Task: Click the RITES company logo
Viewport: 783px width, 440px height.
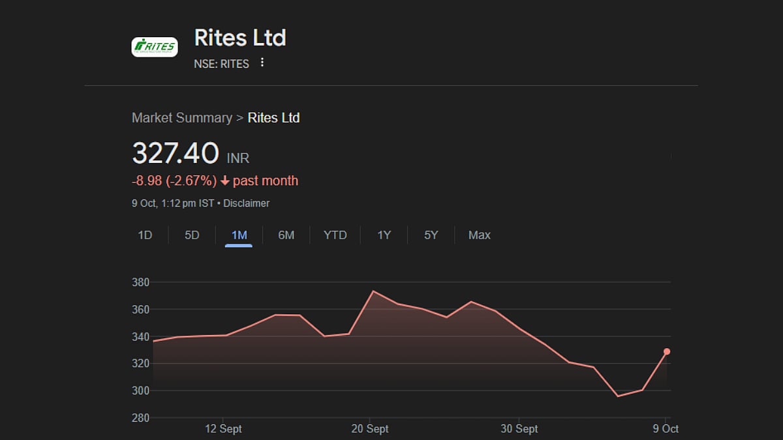Action: (x=155, y=47)
